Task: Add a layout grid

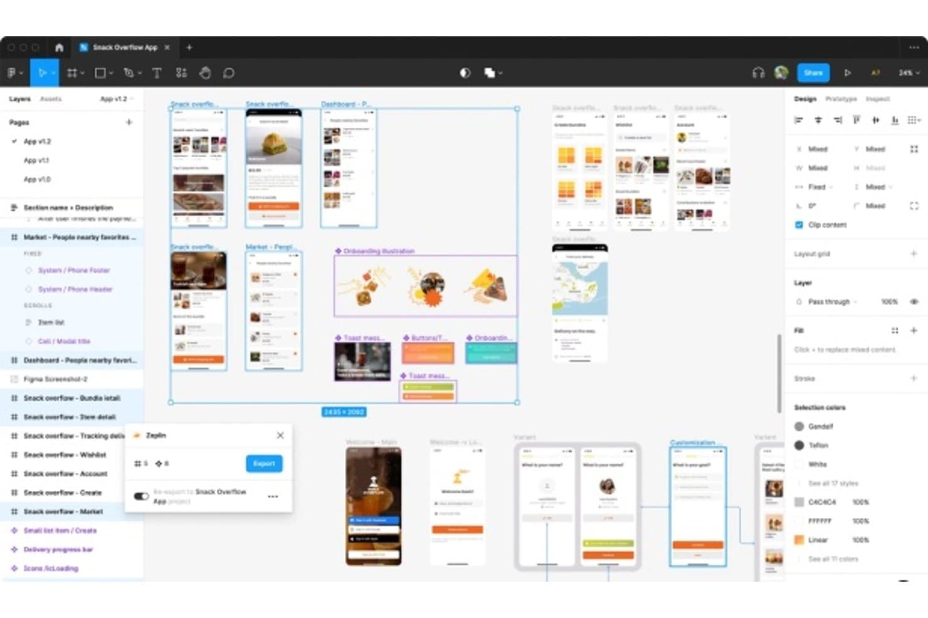Action: (x=914, y=254)
